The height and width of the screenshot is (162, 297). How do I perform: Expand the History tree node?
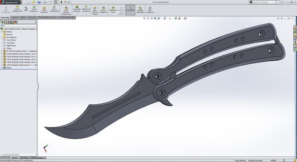(x=1, y=32)
